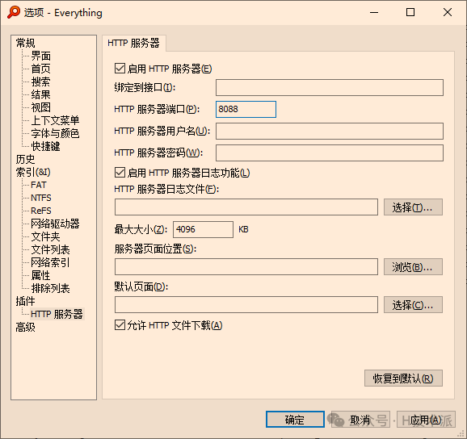
Task: Open 字体与颜色 settings in the tree
Action: 55,133
